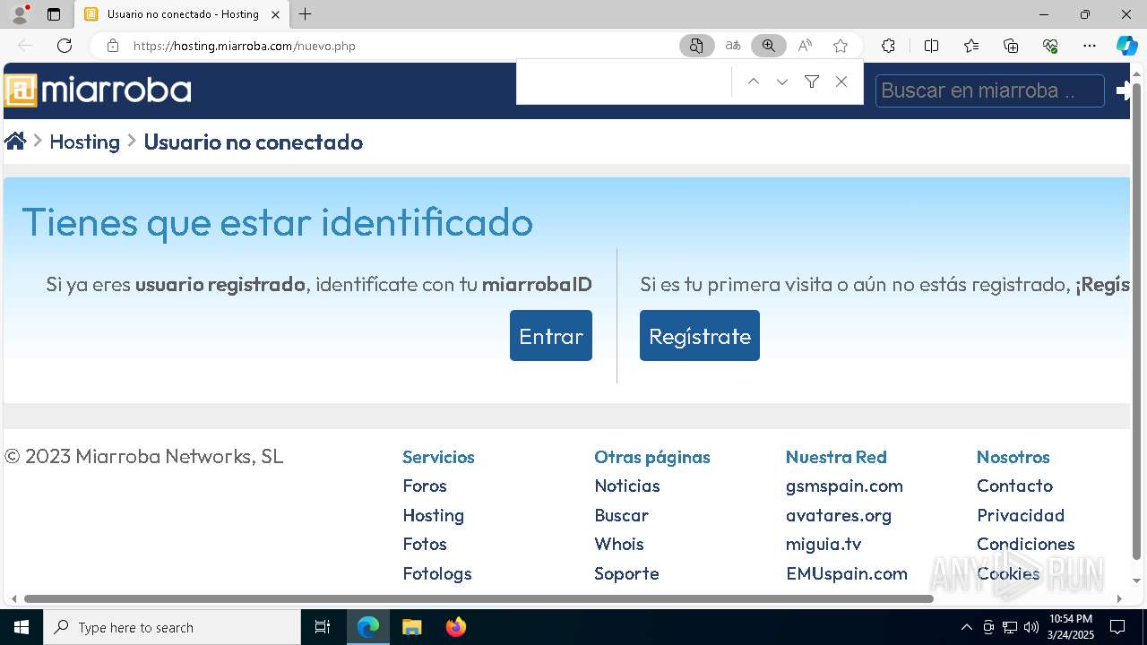Open the Noticias link
Screen dimensions: 1147x645
(x=627, y=486)
